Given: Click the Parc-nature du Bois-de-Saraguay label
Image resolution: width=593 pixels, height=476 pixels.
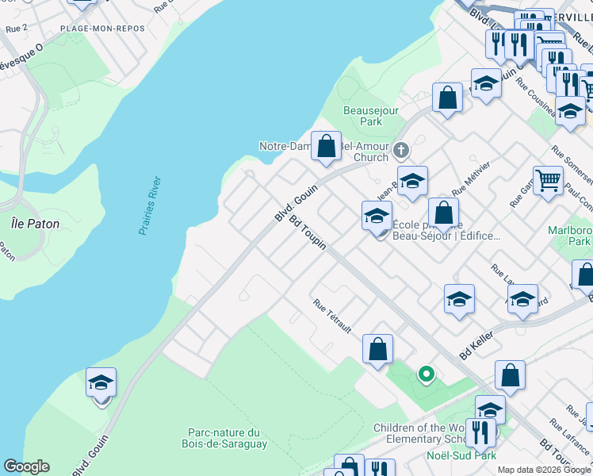Looking at the screenshot, I should 224,438.
